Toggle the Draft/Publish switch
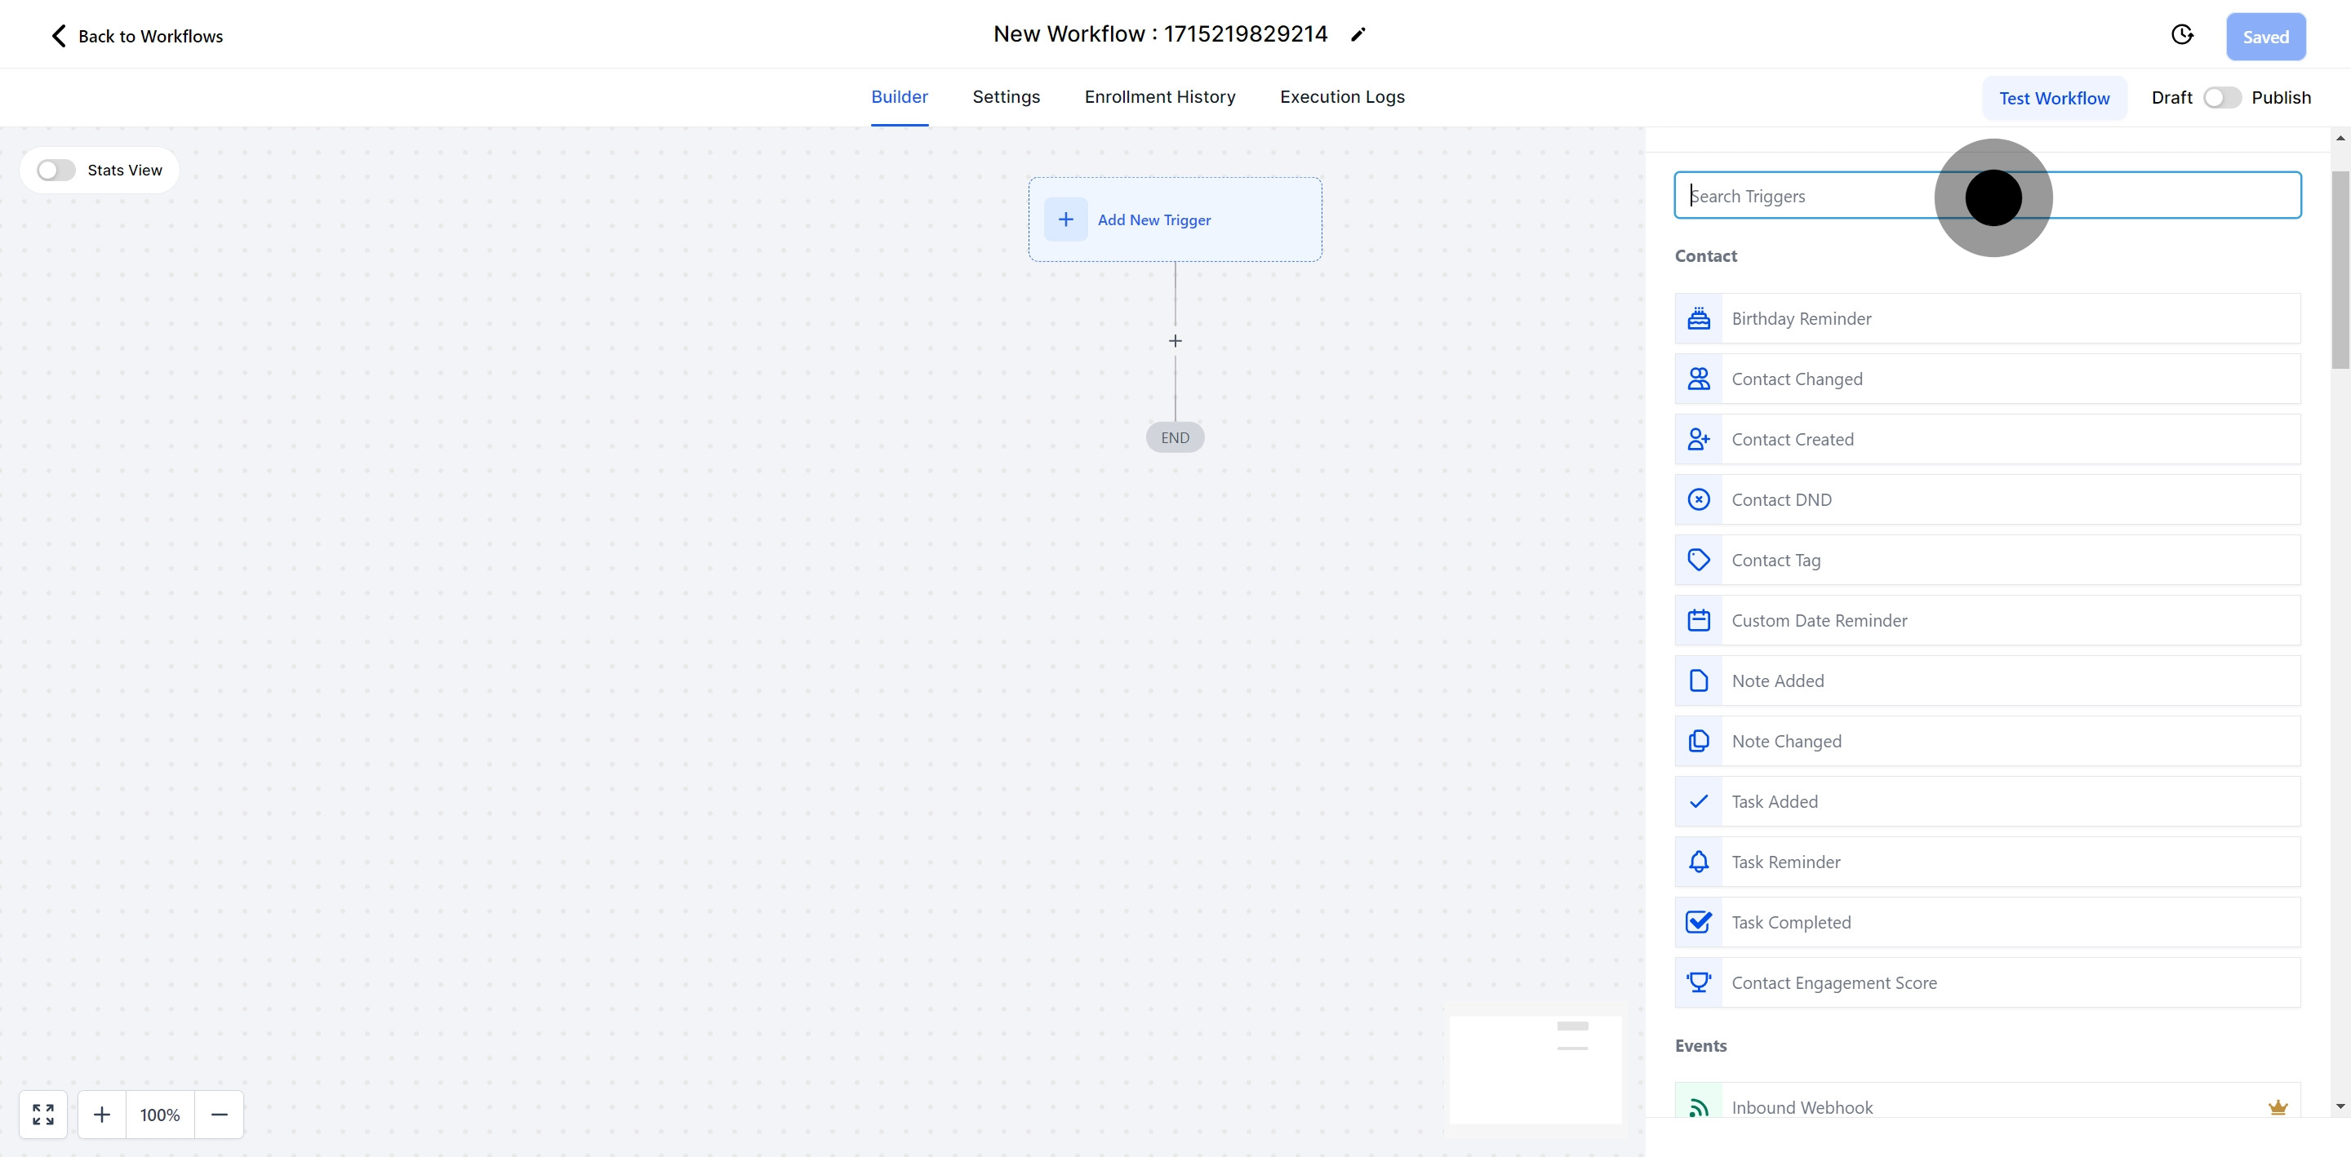Image resolution: width=2351 pixels, height=1157 pixels. [2221, 98]
